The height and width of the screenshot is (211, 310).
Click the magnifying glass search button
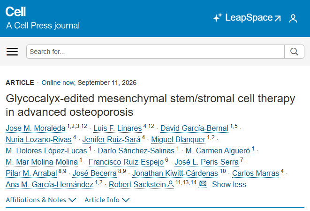294,52
